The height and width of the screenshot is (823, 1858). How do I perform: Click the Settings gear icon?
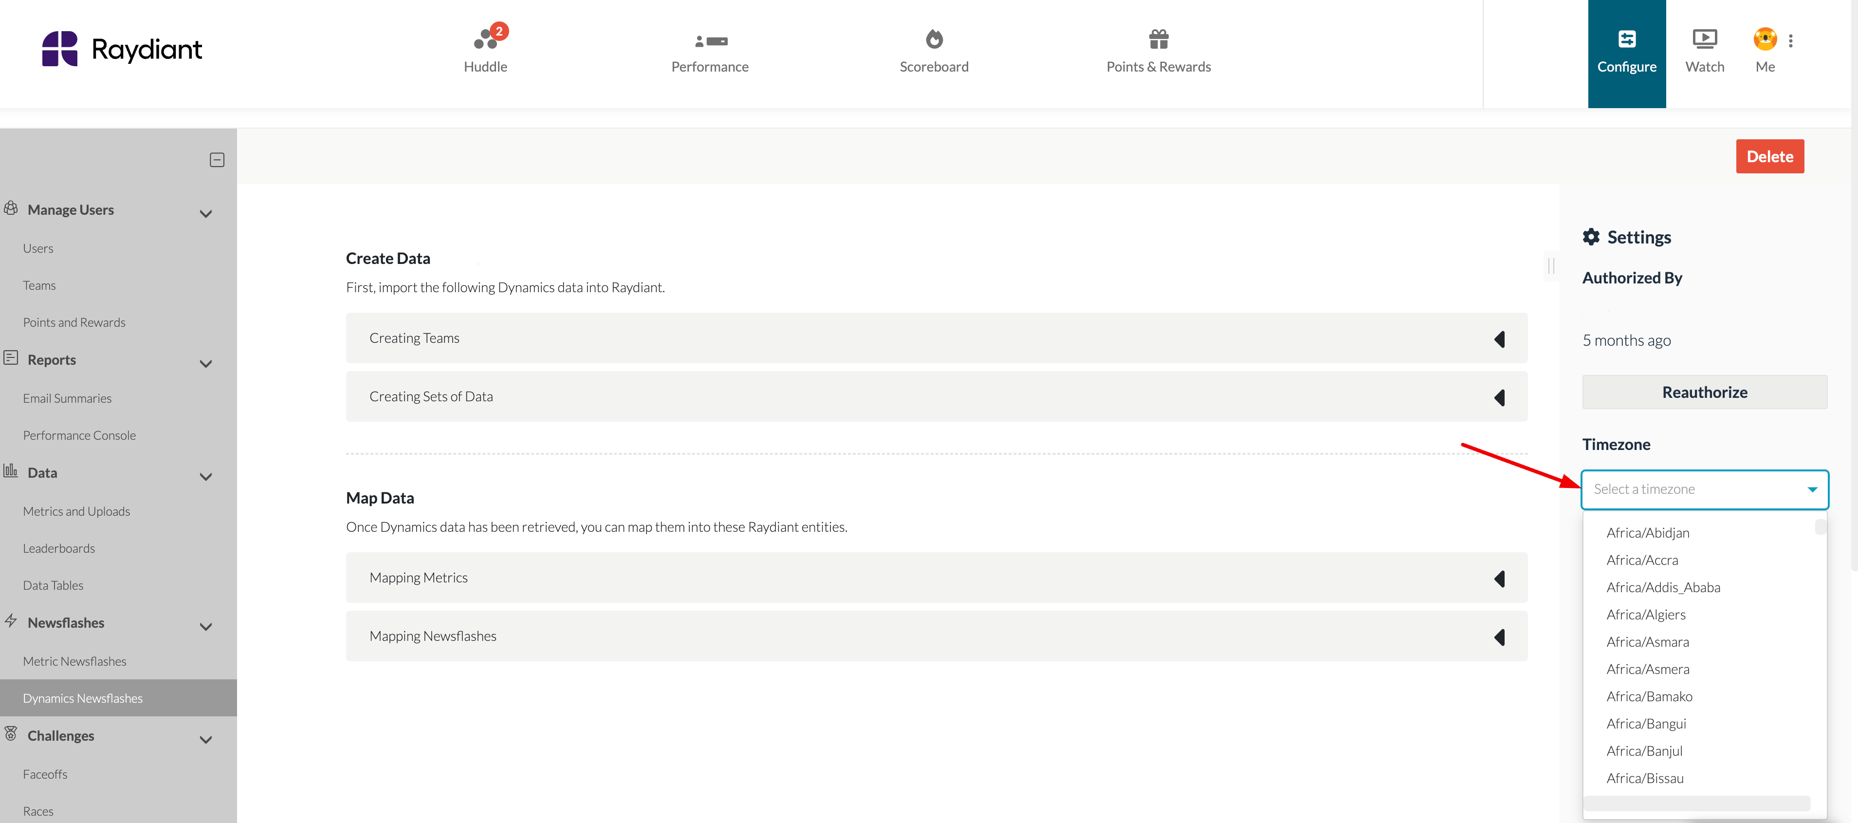click(x=1591, y=237)
